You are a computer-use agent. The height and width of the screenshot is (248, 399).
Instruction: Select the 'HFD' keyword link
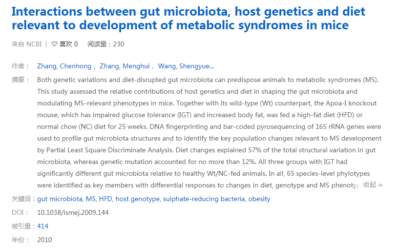coord(105,199)
